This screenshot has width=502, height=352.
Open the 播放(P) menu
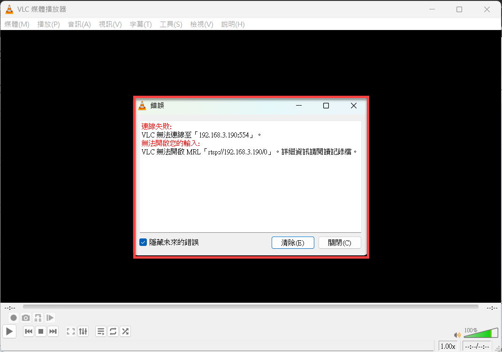[x=48, y=24]
